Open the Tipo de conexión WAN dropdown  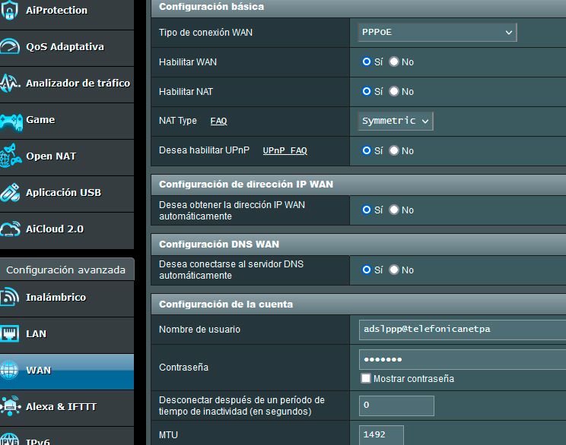(x=437, y=32)
